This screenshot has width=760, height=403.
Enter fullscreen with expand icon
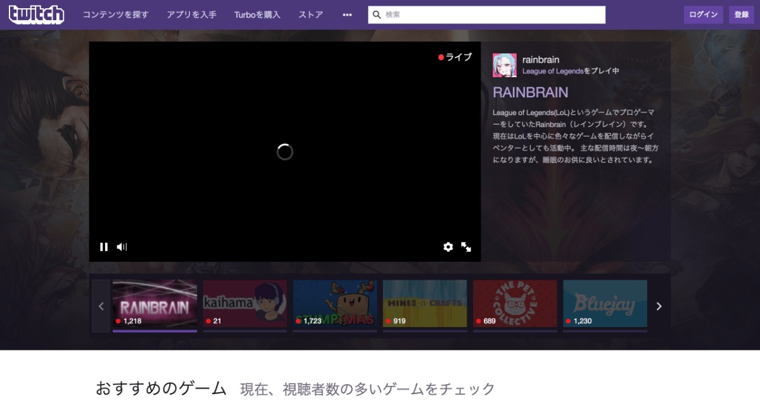[x=466, y=247]
